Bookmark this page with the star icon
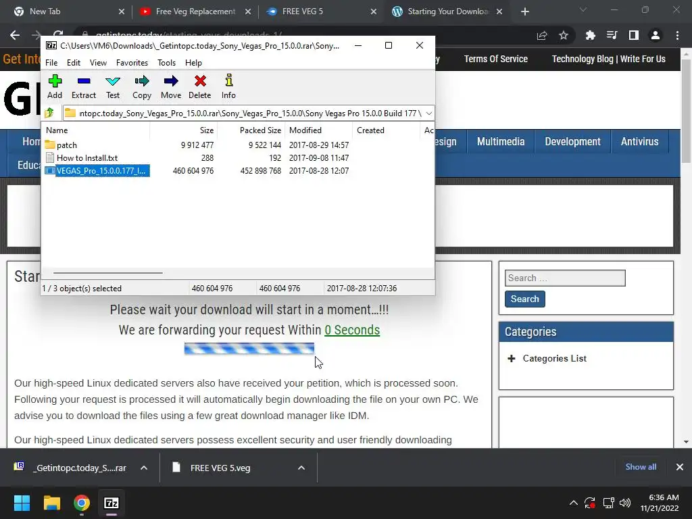692x519 pixels. (563, 35)
